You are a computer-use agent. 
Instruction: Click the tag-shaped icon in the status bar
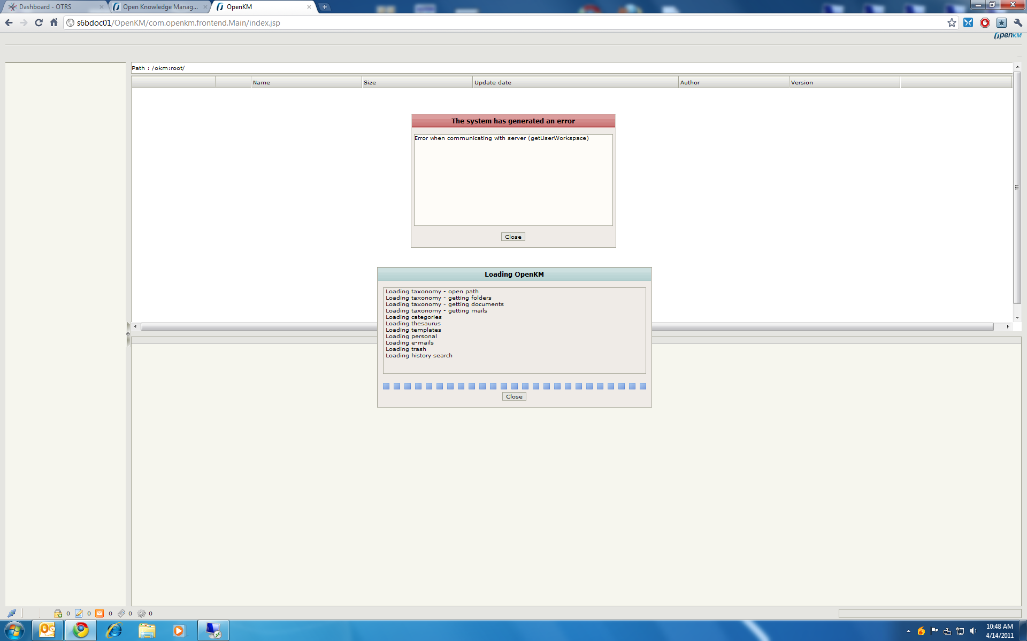[121, 613]
